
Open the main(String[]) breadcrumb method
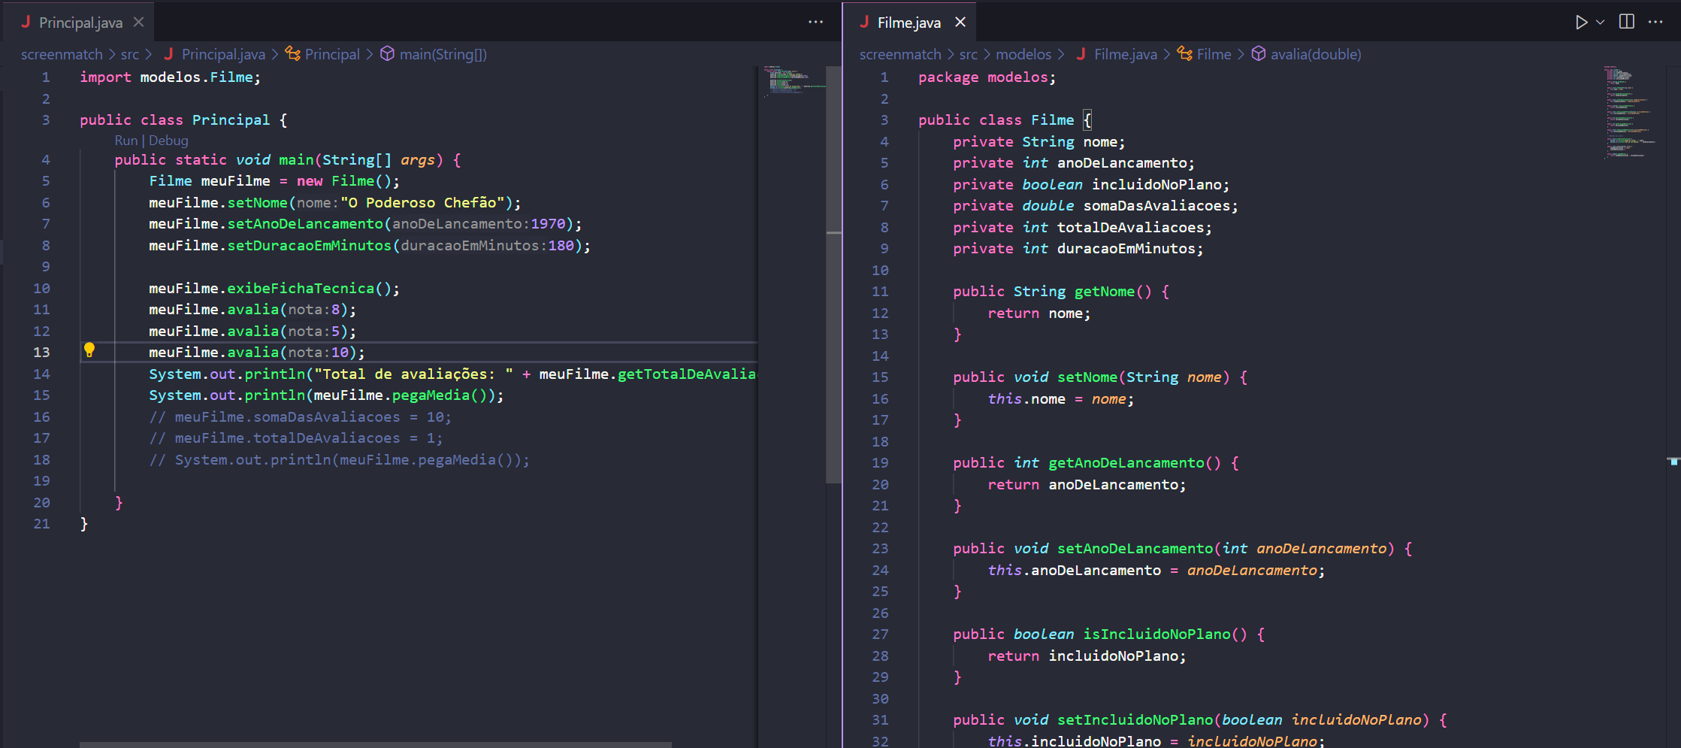click(x=443, y=54)
